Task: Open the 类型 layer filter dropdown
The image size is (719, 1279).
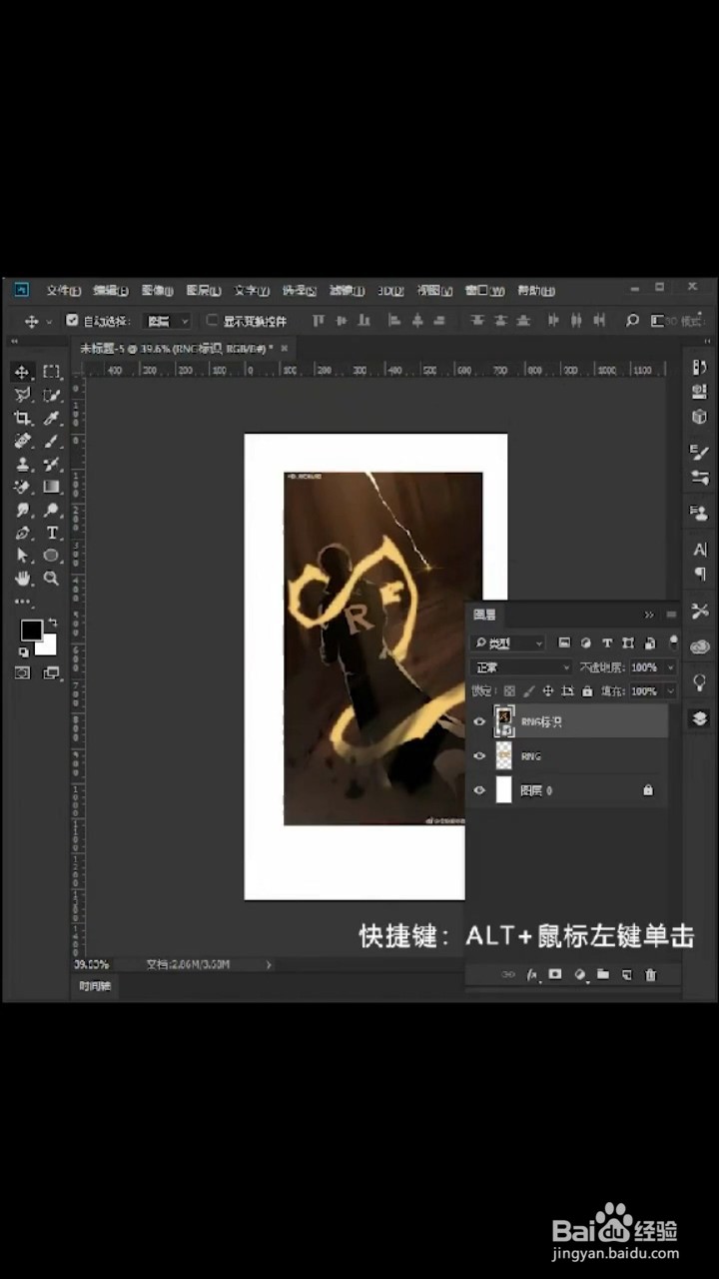Action: click(x=508, y=642)
